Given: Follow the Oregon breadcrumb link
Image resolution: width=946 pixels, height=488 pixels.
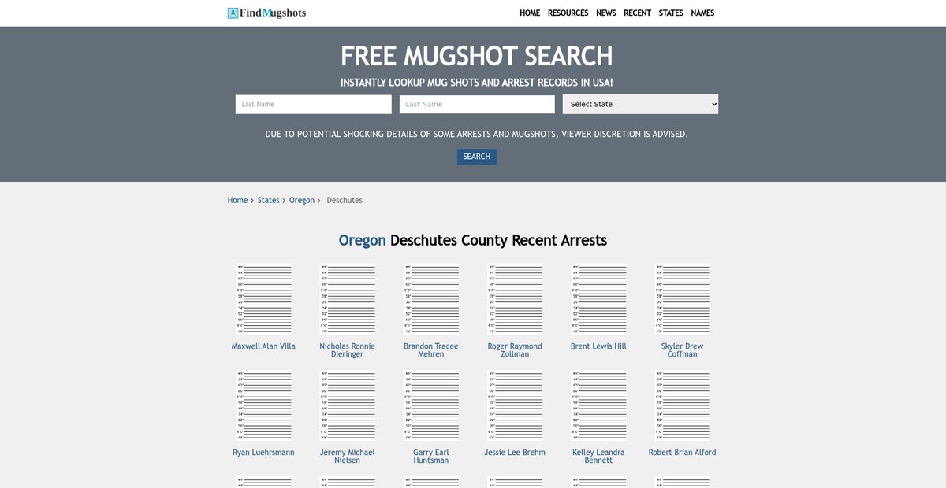Looking at the screenshot, I should [301, 201].
